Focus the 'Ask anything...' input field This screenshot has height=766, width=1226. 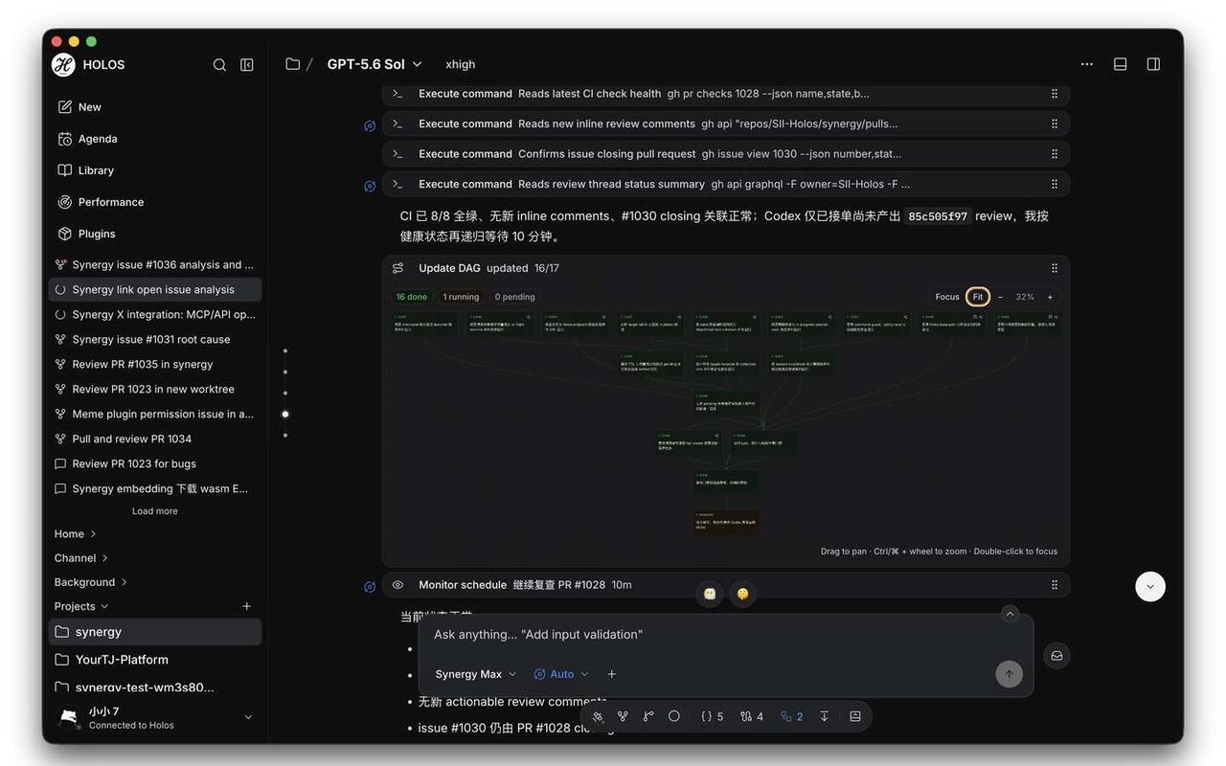726,635
